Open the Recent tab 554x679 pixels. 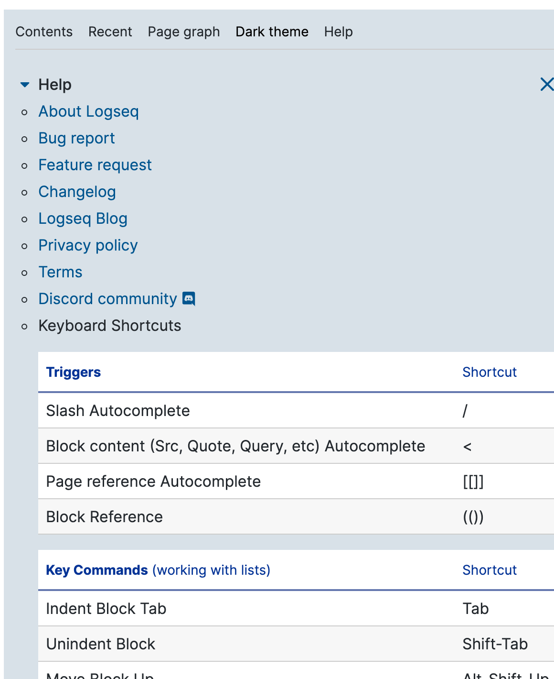[x=110, y=32]
